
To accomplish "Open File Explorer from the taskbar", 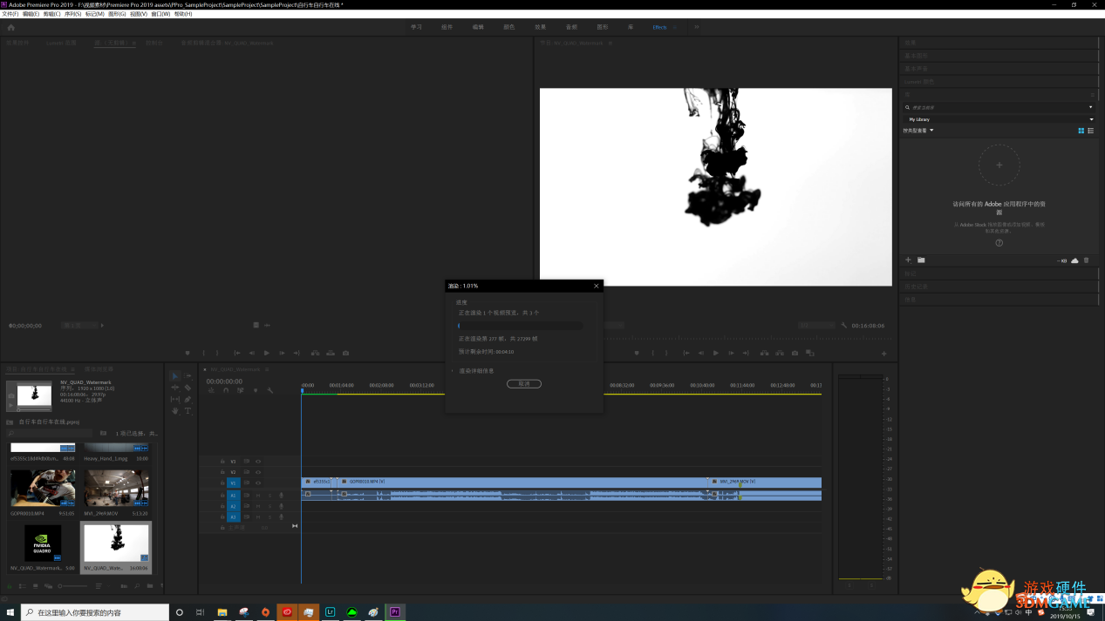I will pyautogui.click(x=222, y=612).
